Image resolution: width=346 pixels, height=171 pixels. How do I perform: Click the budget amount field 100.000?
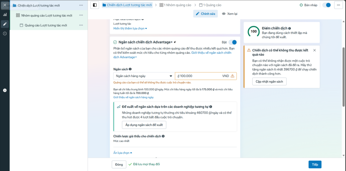point(206,76)
